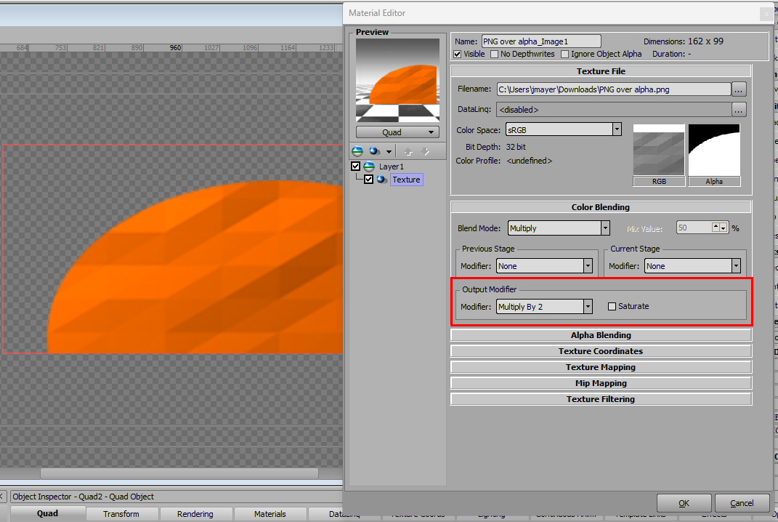This screenshot has width=778, height=522.
Task: Enable the Ignore Object Alpha checkbox
Action: [x=564, y=54]
